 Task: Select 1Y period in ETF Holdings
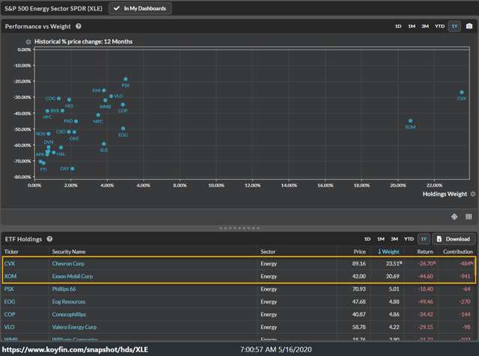424,239
